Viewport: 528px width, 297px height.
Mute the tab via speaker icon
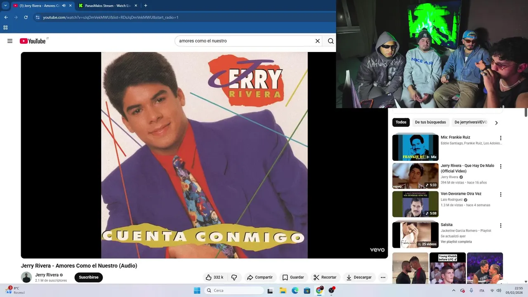[x=64, y=6]
